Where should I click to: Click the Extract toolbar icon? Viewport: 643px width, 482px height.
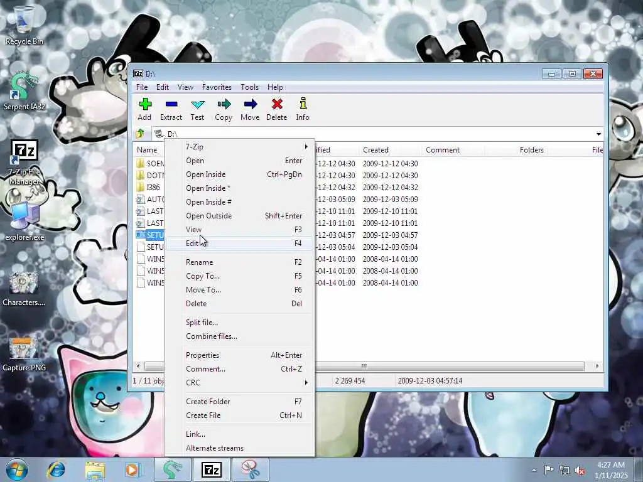pos(171,109)
